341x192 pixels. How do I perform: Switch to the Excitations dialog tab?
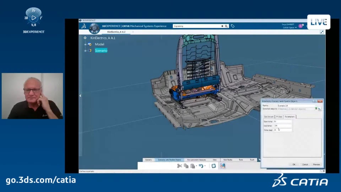[x=269, y=117]
